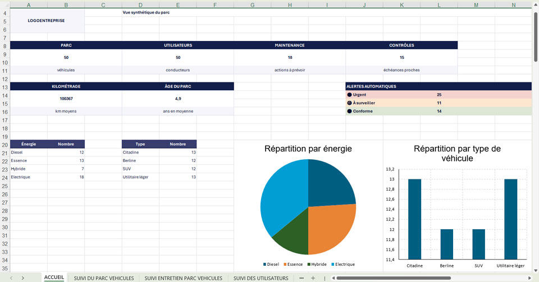The image size is (539, 282).
Task: Click vertical scrollbar down arrow
Action: (536, 271)
